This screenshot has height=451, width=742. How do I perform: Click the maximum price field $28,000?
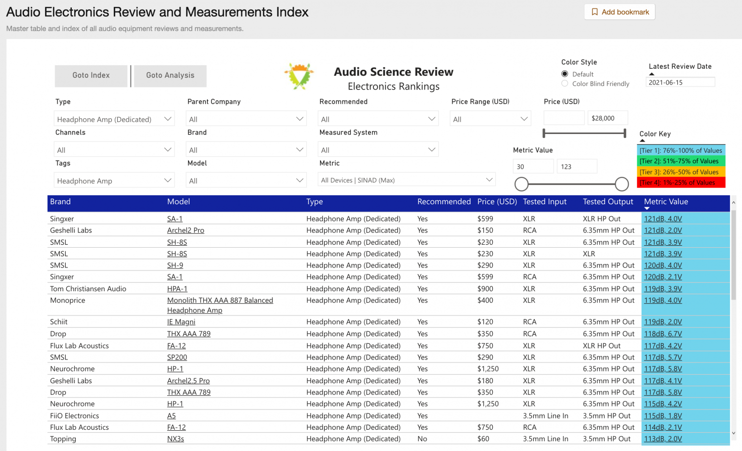pos(608,118)
